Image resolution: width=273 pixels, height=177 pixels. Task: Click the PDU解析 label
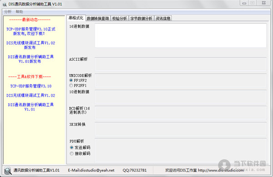(76, 141)
